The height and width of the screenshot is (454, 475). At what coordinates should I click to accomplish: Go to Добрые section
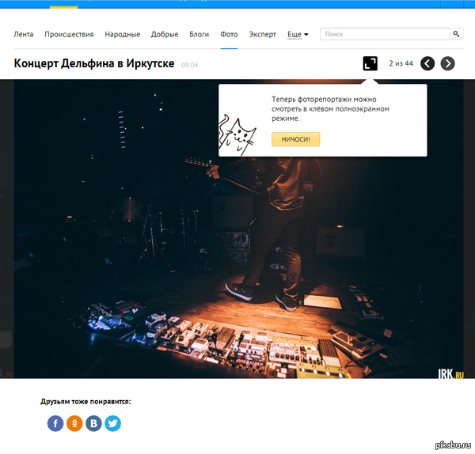coord(165,34)
